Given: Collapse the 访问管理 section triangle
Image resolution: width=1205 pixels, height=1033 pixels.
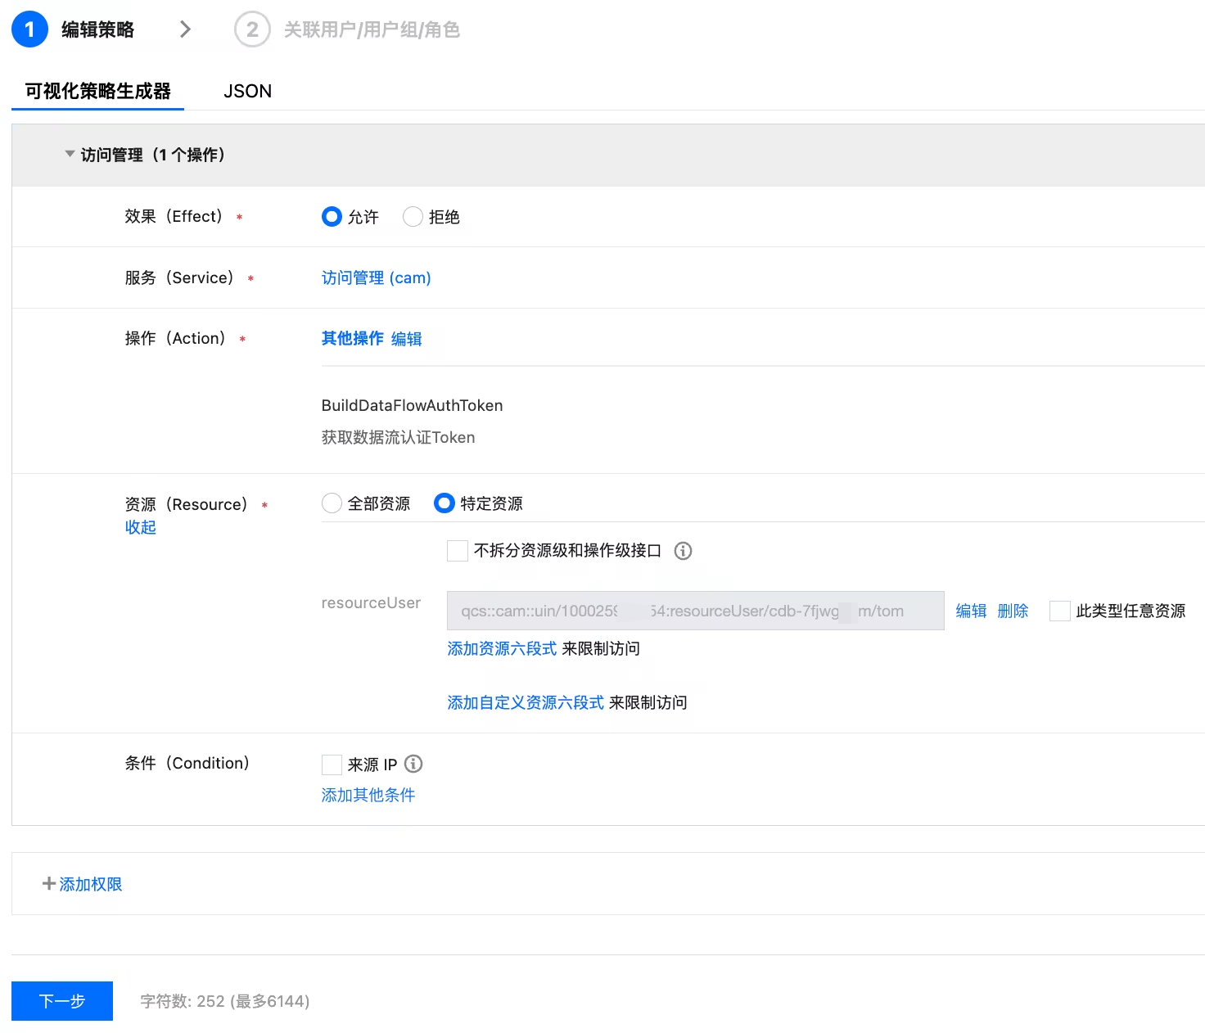Looking at the screenshot, I should point(70,154).
